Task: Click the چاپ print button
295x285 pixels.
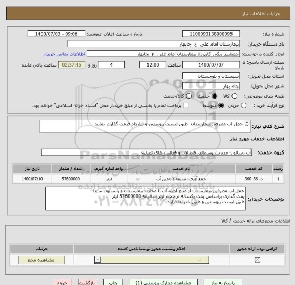Action: tap(113, 282)
